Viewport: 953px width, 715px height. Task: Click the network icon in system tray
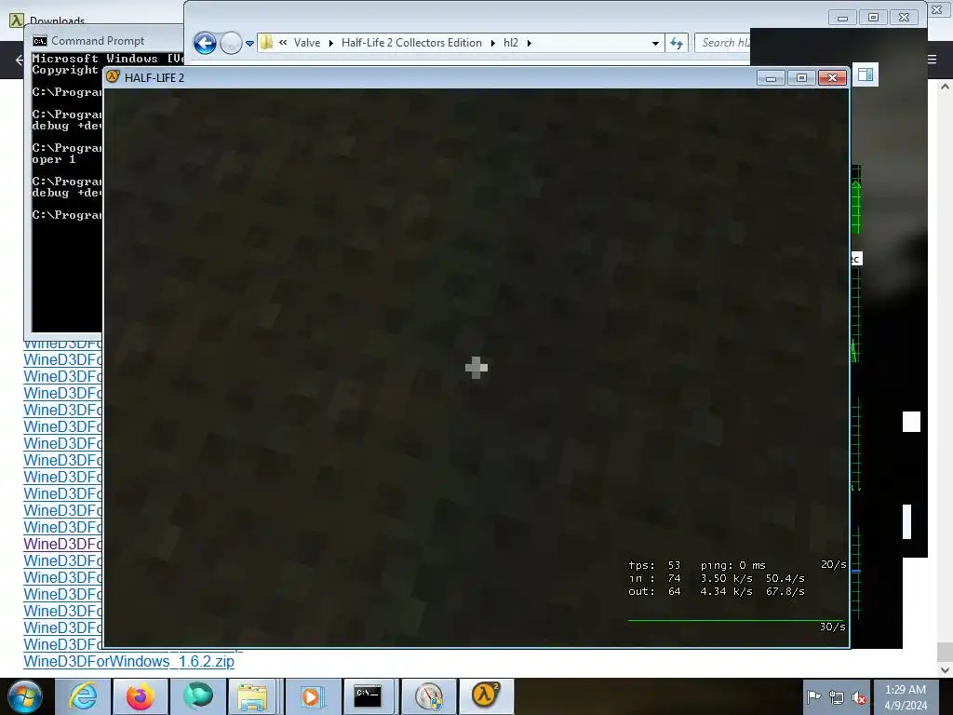[x=837, y=697]
